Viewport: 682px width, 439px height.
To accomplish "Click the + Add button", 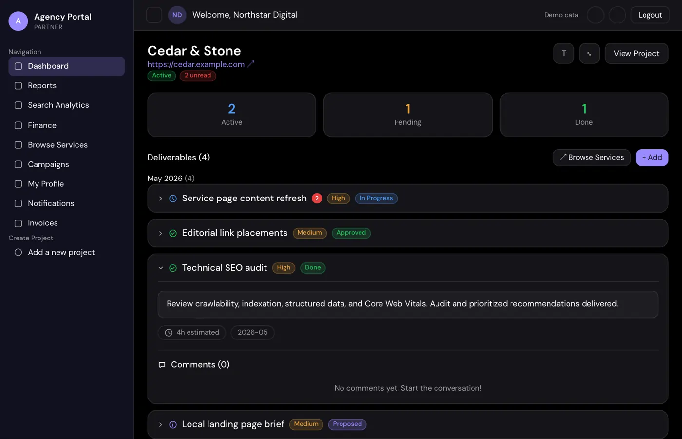I will (x=652, y=158).
